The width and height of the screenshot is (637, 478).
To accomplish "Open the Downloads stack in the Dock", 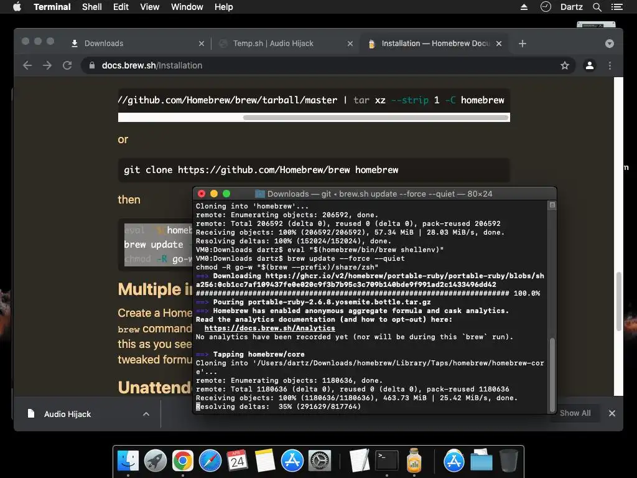I will coord(481,461).
